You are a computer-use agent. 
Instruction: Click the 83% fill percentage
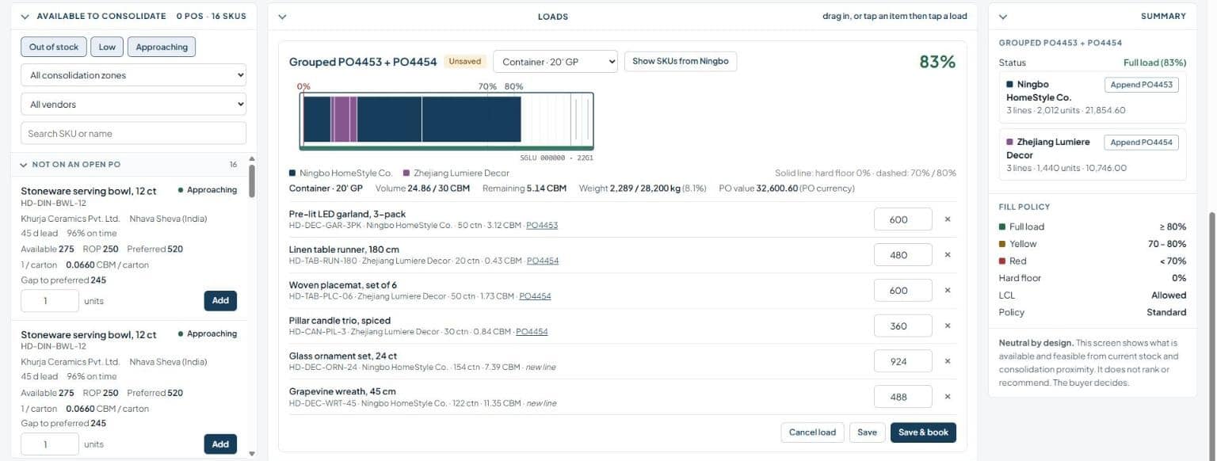[937, 62]
